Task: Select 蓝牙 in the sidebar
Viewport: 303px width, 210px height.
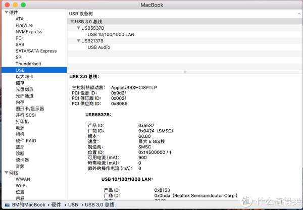Action: click(x=20, y=147)
